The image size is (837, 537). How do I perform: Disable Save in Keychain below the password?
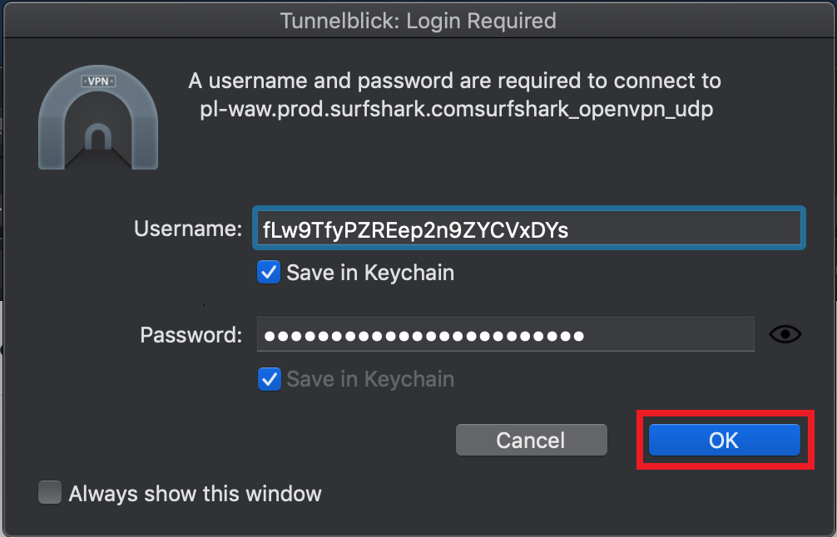pos(268,379)
